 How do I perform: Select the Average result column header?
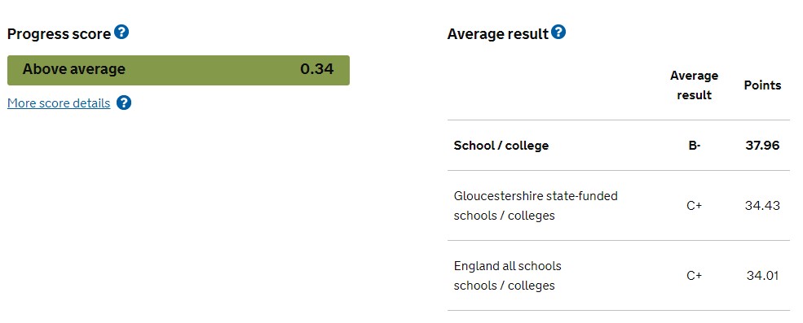(694, 85)
